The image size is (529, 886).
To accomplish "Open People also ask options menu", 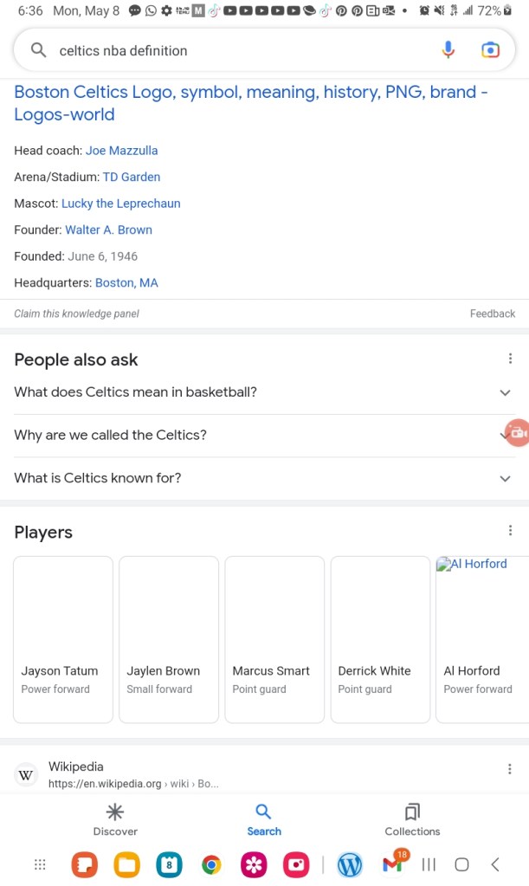I will 510,359.
